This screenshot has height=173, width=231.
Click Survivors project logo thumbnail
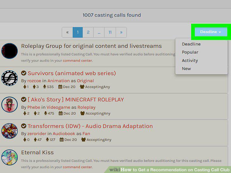[x=10, y=78]
